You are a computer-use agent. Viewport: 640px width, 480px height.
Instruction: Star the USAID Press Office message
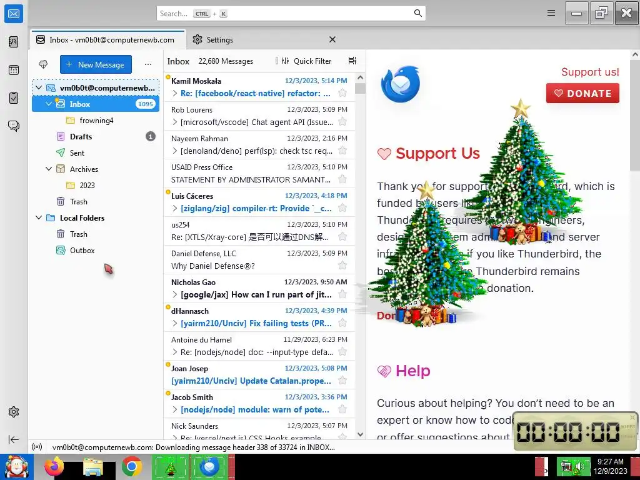[342, 179]
